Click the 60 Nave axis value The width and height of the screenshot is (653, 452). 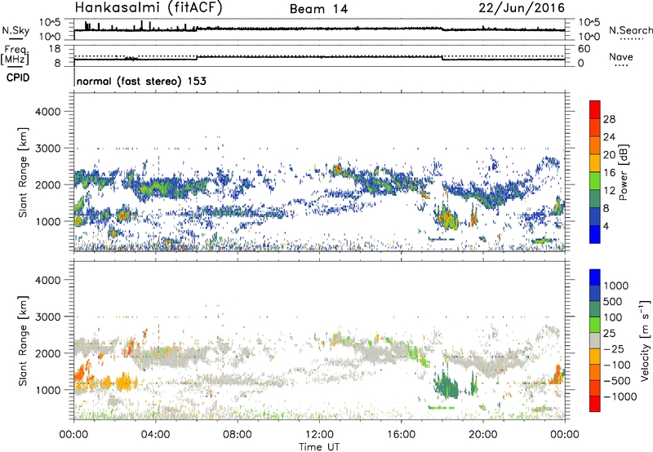(x=584, y=49)
